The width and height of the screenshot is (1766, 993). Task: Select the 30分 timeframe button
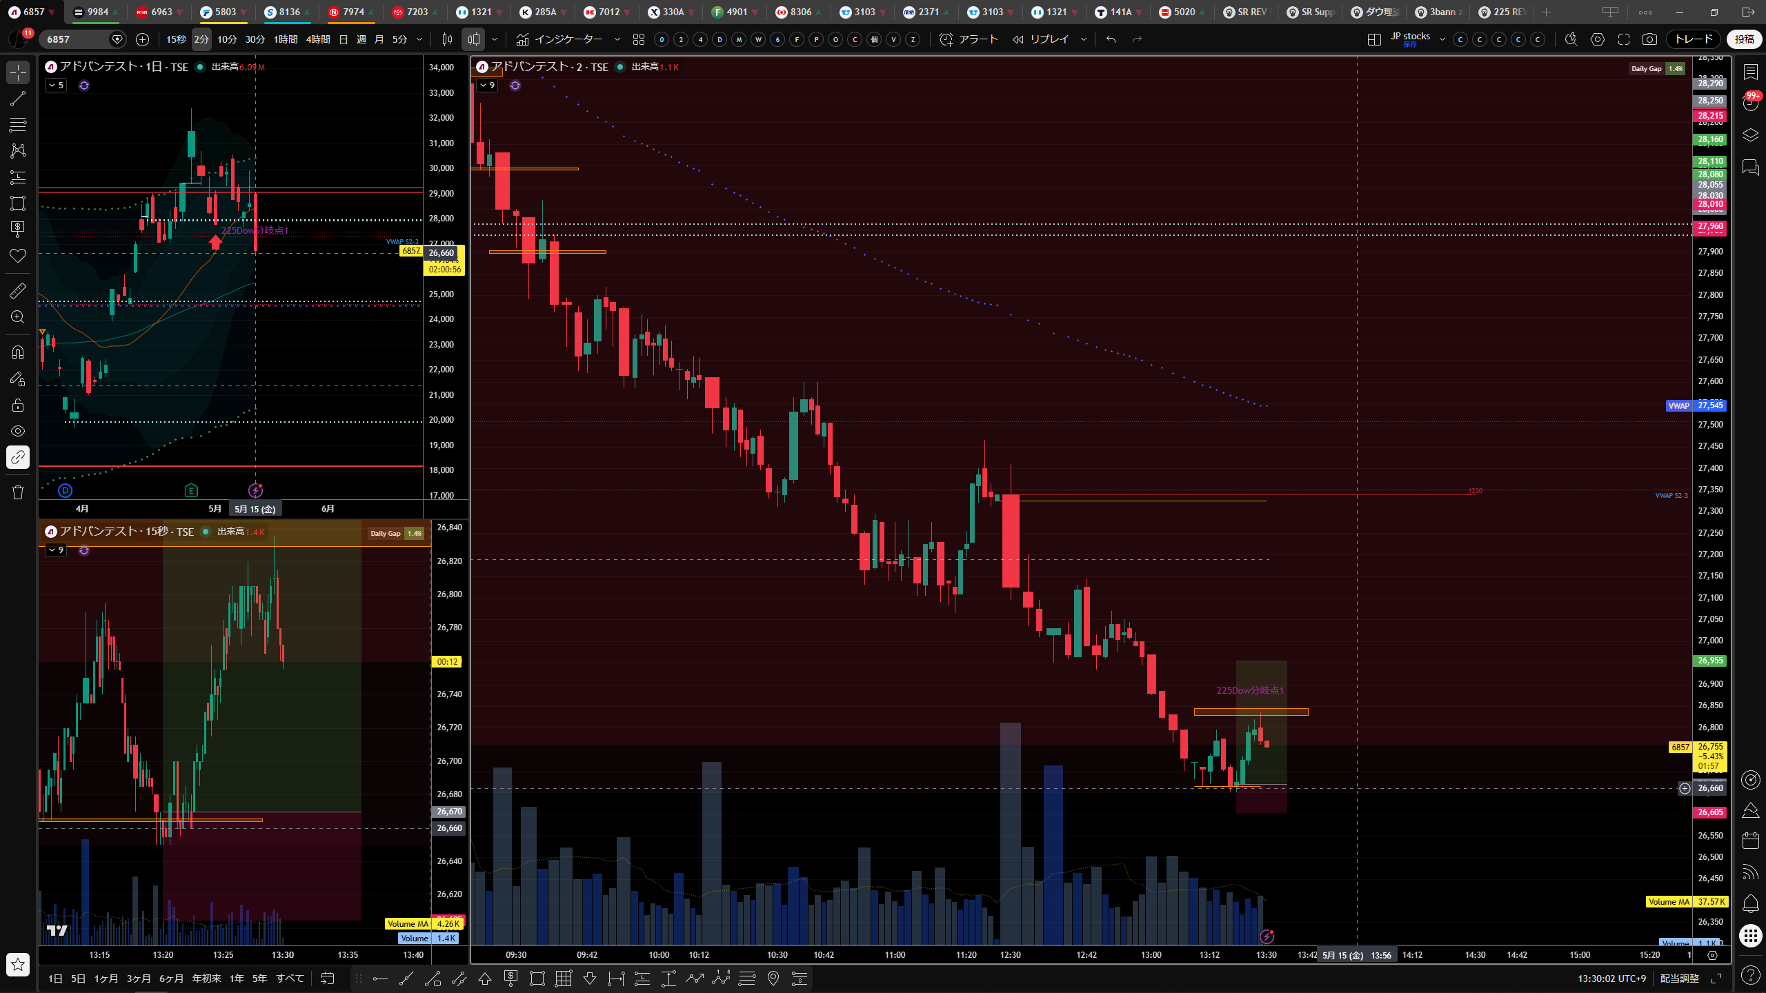pos(255,39)
